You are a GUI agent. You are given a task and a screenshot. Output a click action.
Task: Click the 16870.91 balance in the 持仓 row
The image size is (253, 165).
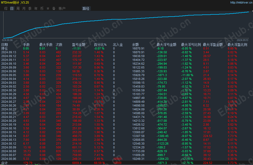click(138, 48)
